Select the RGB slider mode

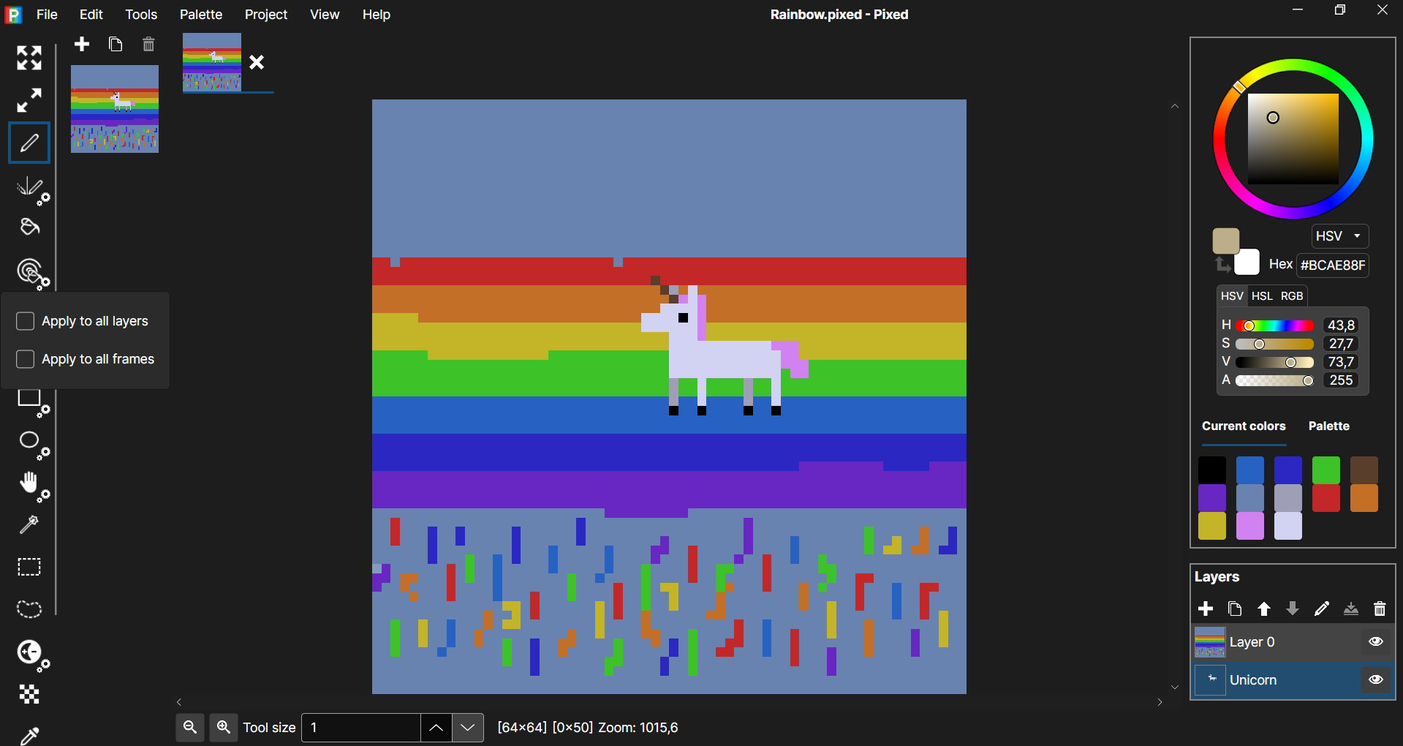coord(1292,296)
